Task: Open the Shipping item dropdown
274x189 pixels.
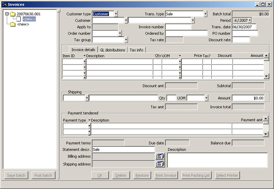Action: (87, 98)
